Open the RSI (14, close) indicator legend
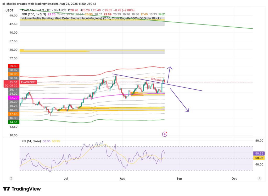This screenshot has width=268, height=196. tap(31, 141)
